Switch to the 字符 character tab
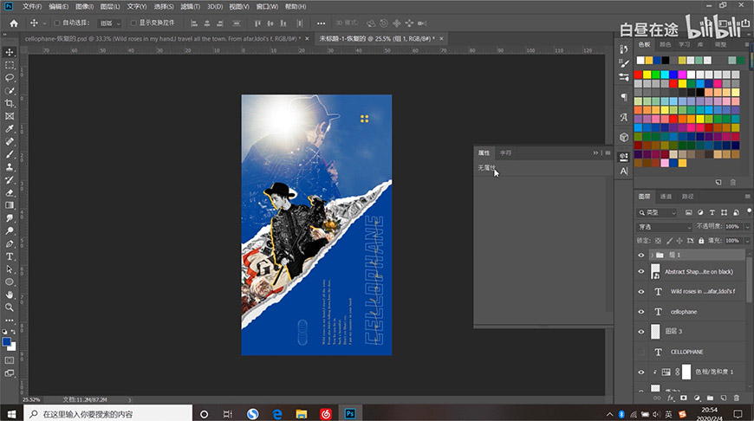The height and width of the screenshot is (421, 754). point(505,152)
